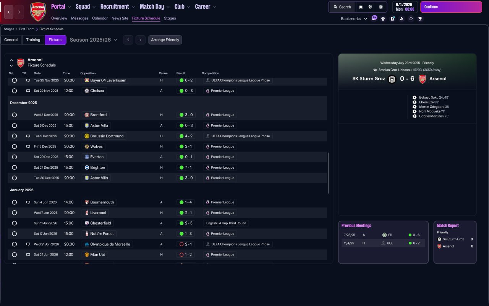Expand the Season 2025/26 dropdown

coord(94,40)
